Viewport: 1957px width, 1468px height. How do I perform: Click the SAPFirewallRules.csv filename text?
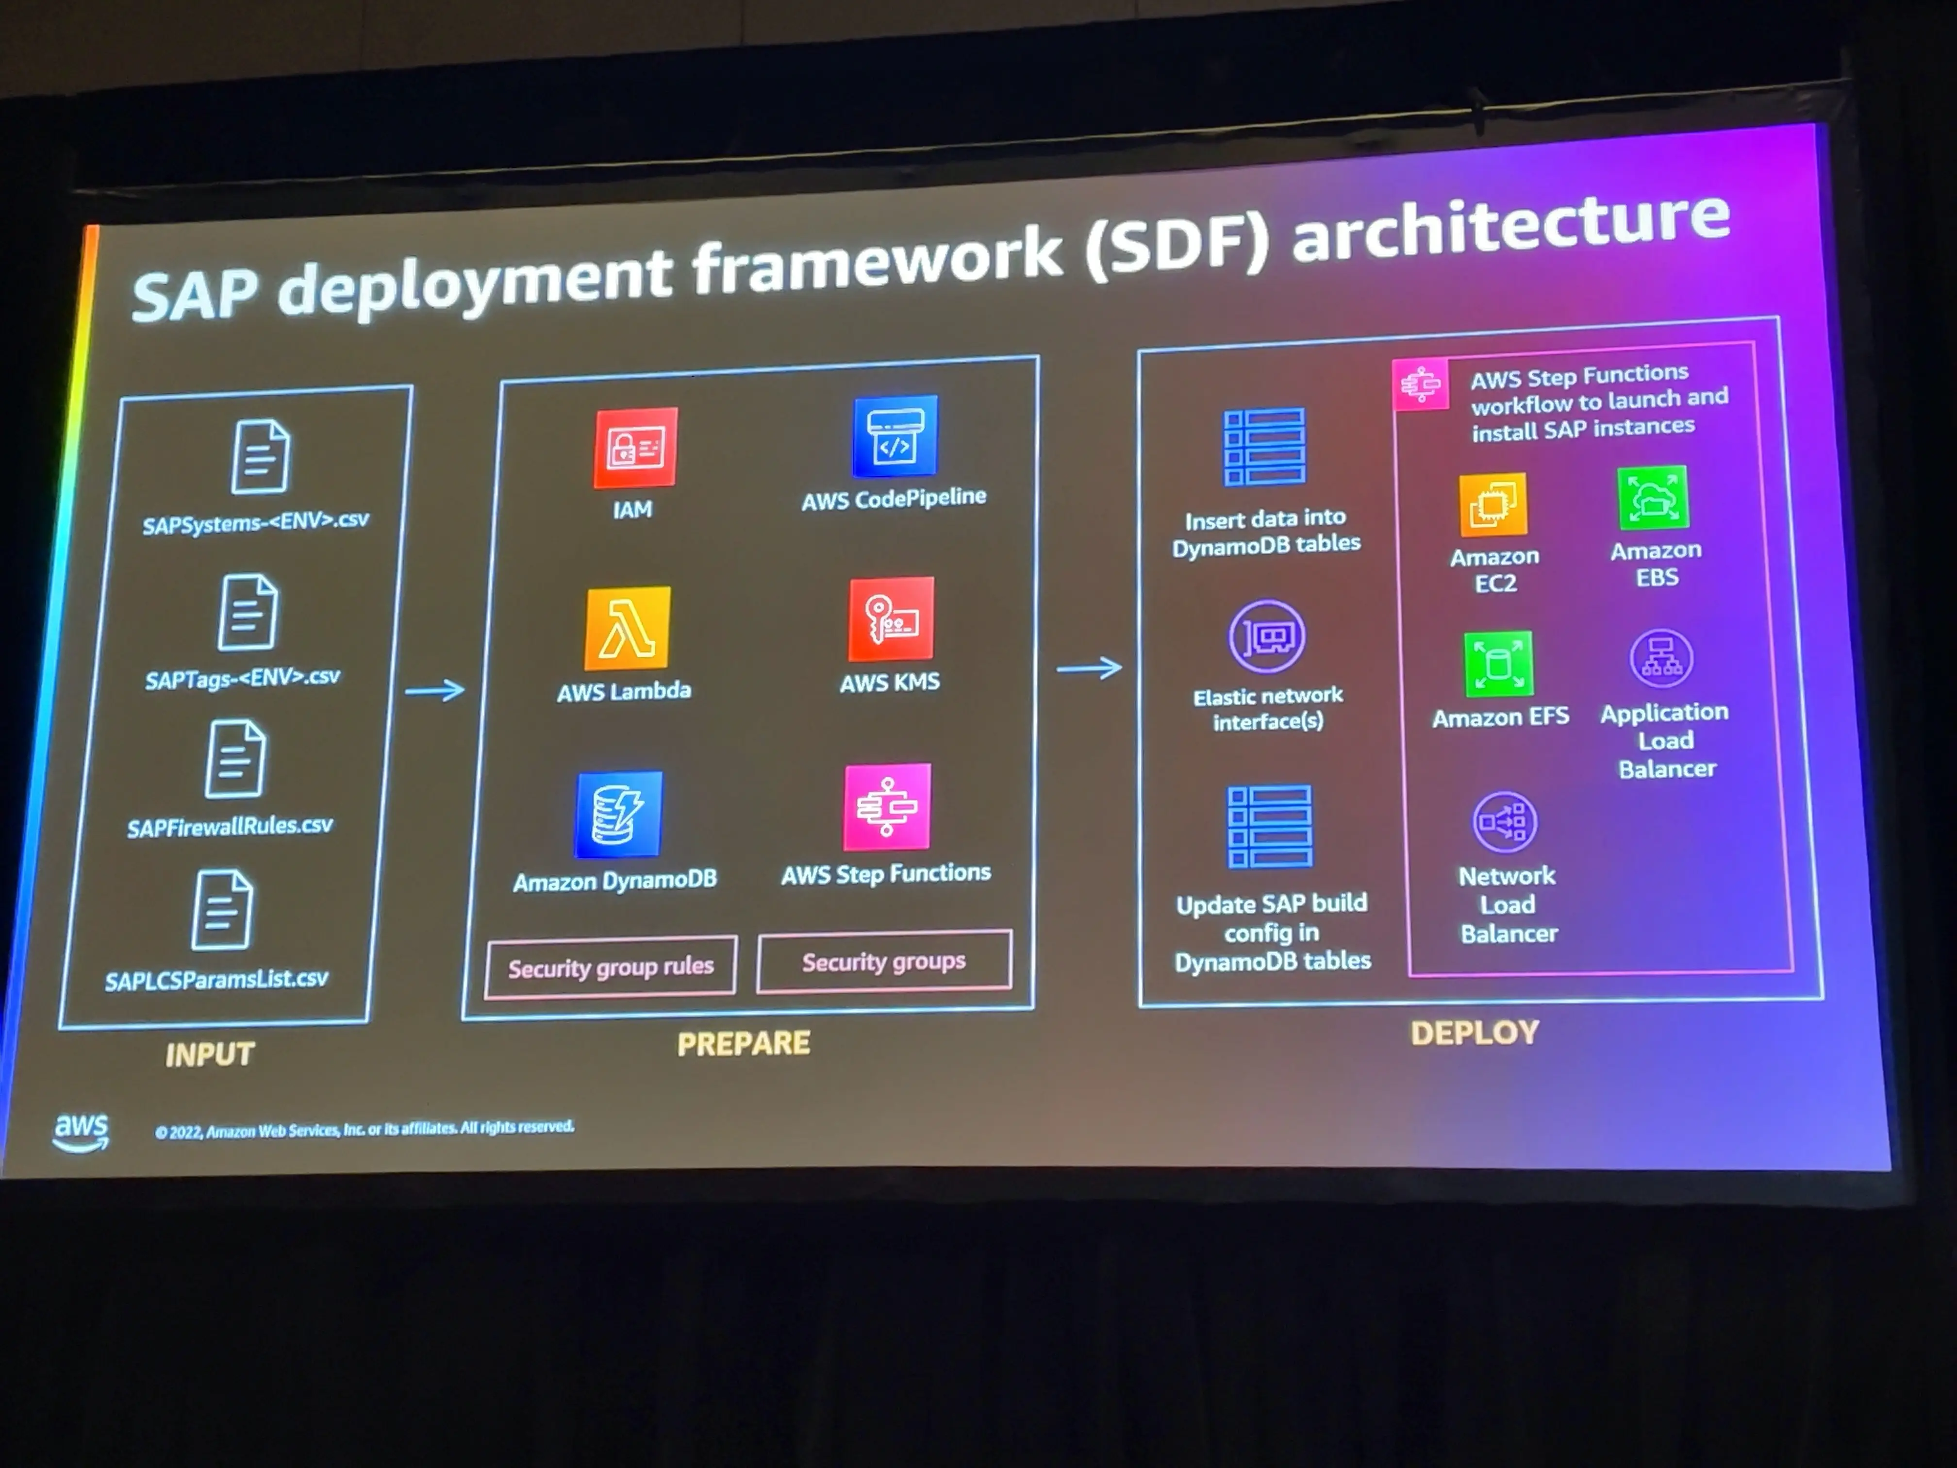point(230,827)
